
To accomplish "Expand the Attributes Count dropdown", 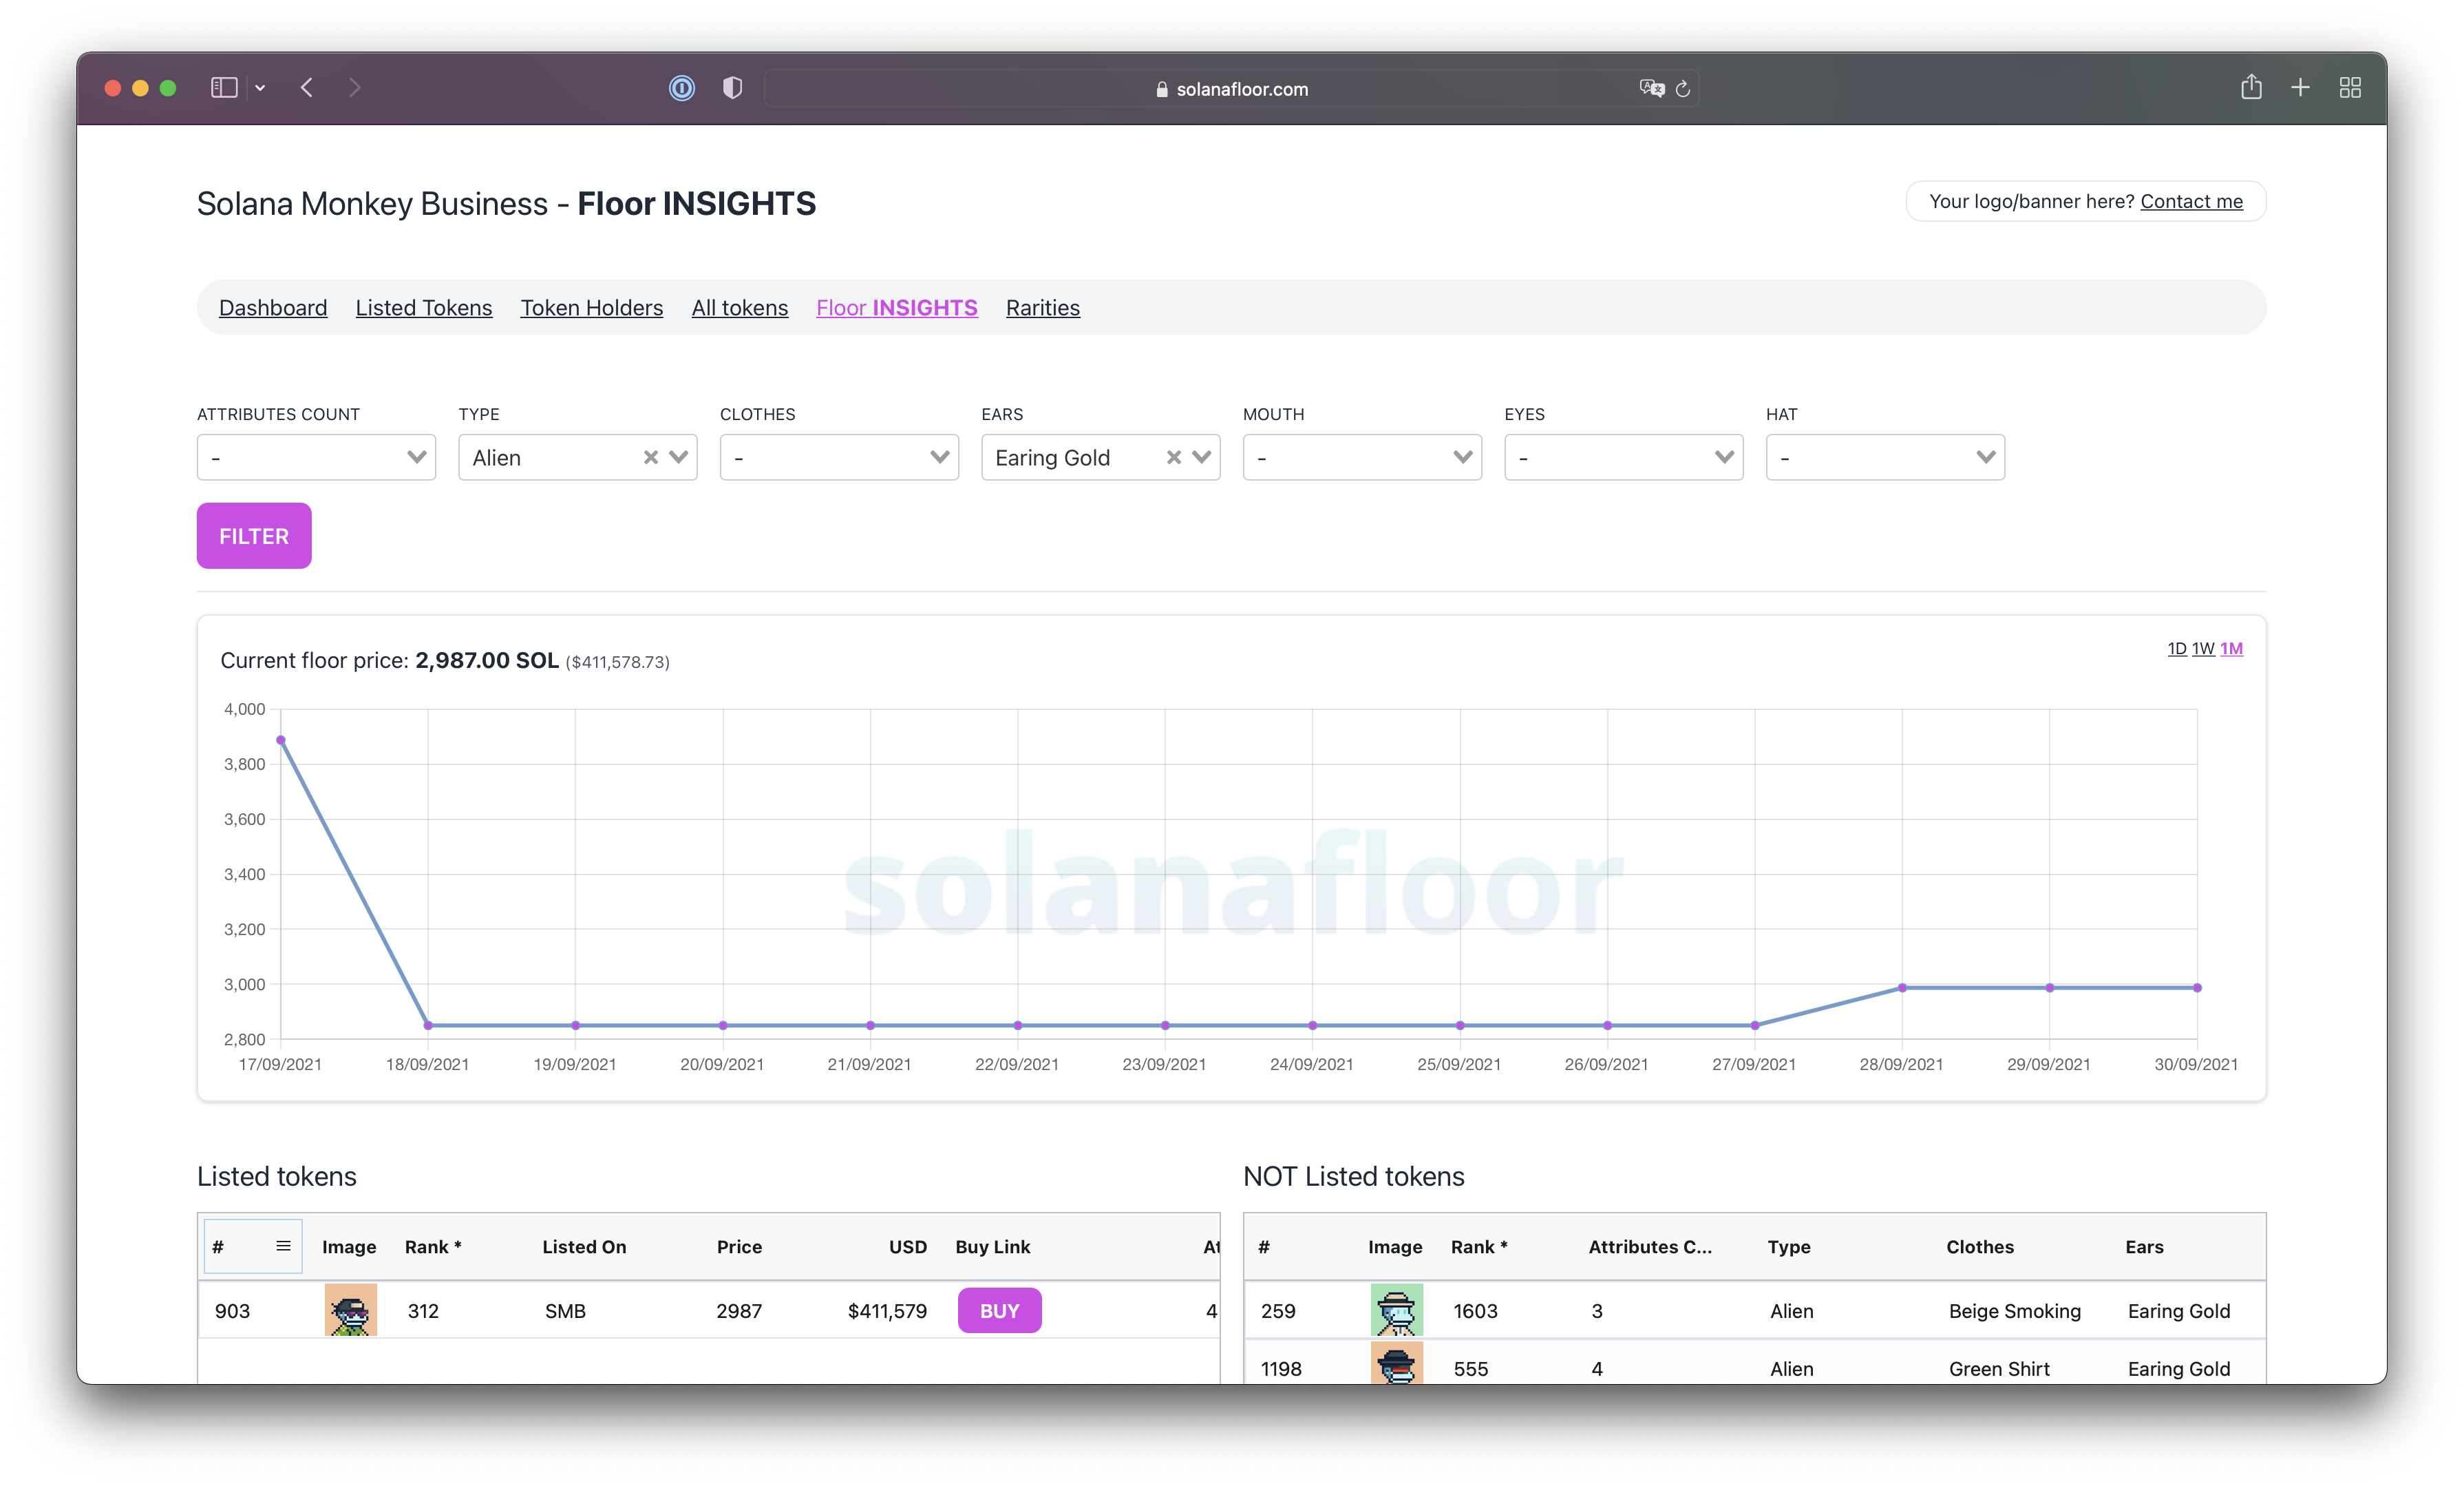I will point(316,457).
